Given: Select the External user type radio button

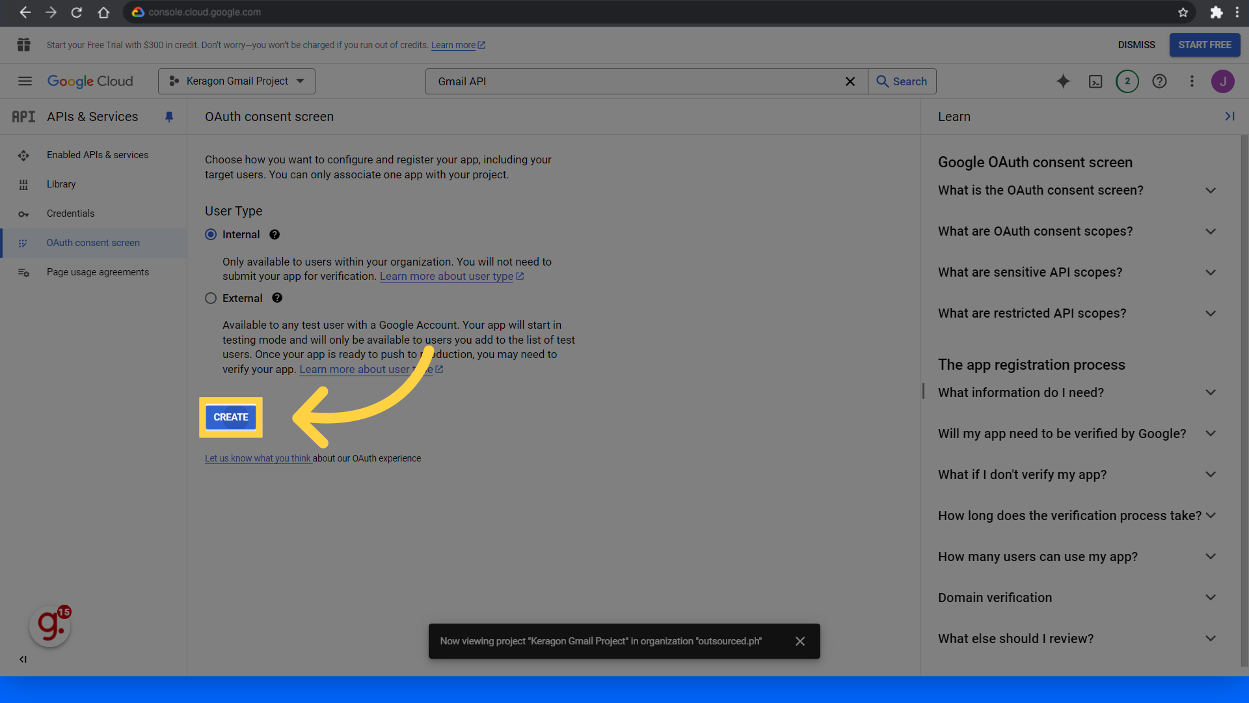Looking at the screenshot, I should 211,298.
